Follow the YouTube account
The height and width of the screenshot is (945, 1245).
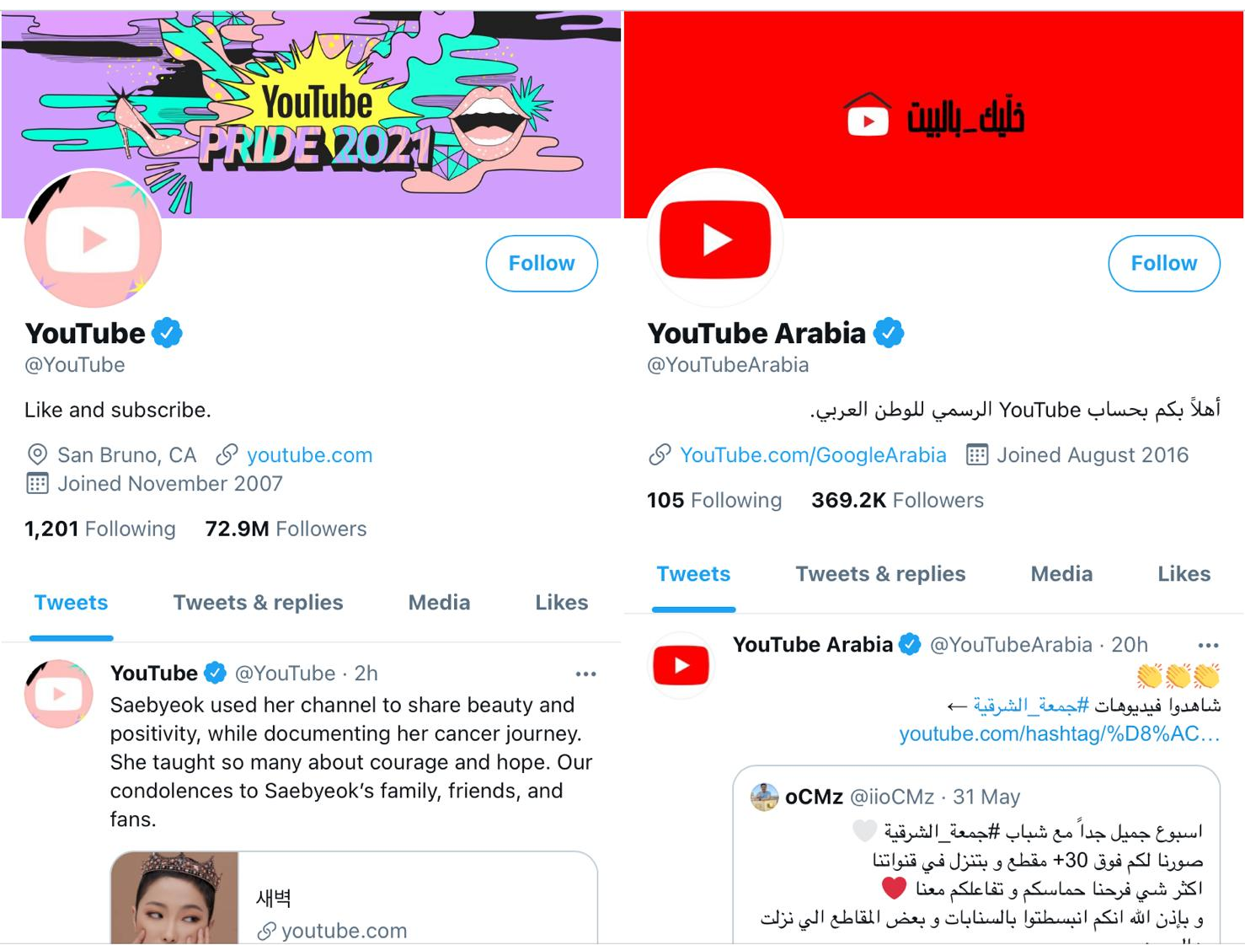click(542, 264)
